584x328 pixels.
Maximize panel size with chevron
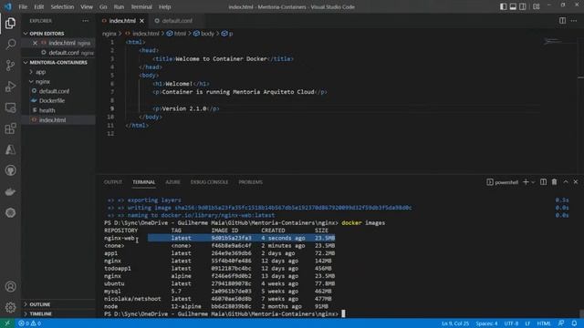(566, 182)
